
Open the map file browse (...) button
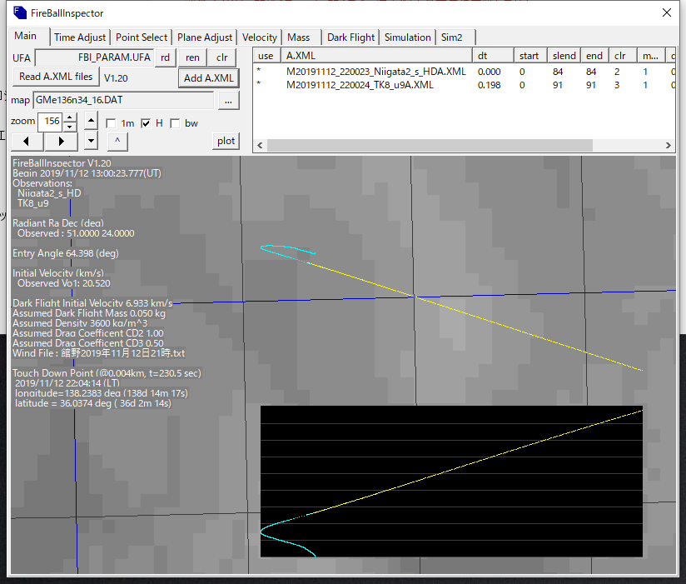pyautogui.click(x=228, y=100)
